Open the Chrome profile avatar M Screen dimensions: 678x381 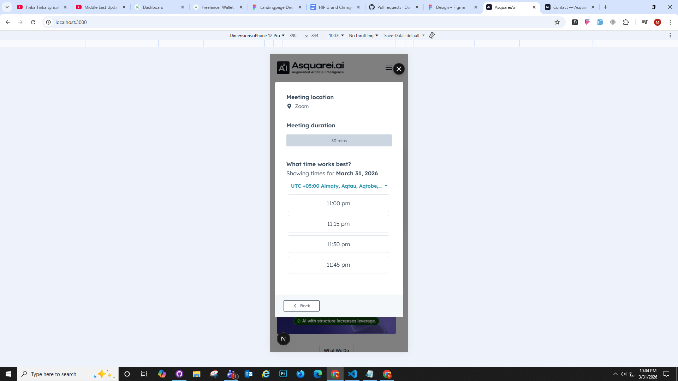tap(657, 22)
